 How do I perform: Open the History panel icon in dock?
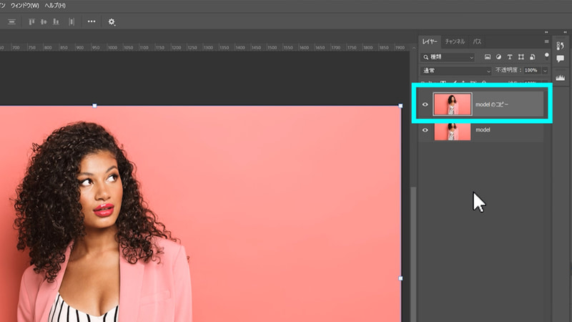click(x=561, y=46)
